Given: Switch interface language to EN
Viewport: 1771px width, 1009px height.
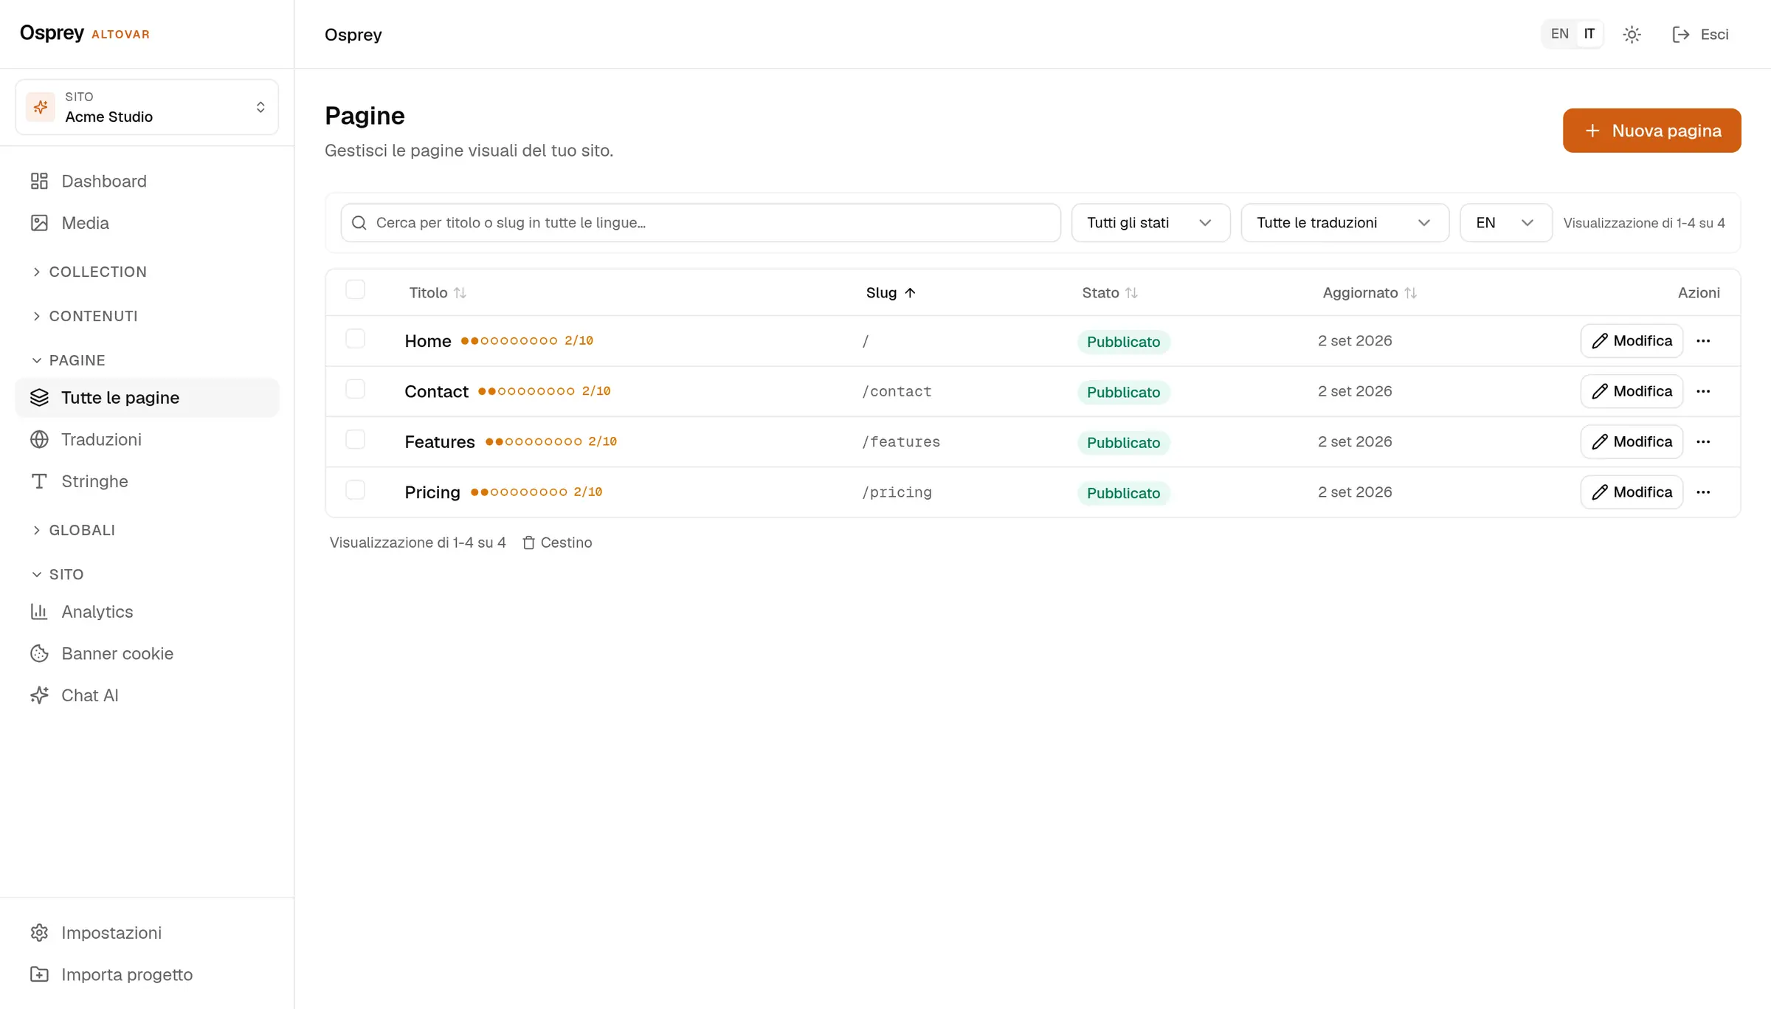Looking at the screenshot, I should pos(1559,34).
